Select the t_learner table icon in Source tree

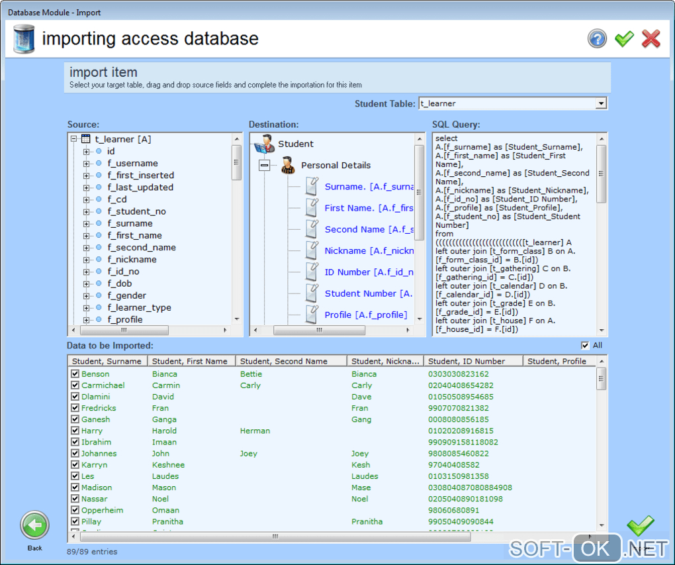(x=85, y=139)
